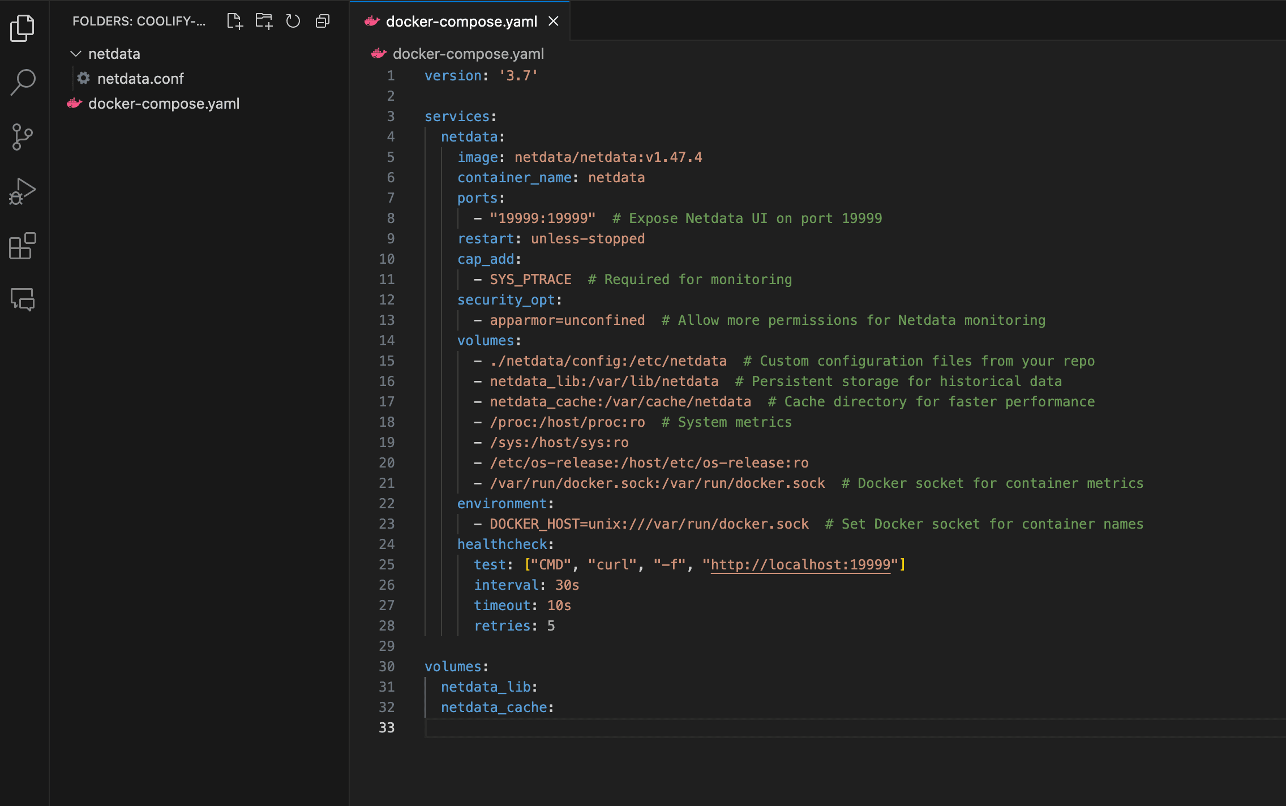Click the netdata_lib key on line 31
Viewport: 1286px width, 806px height.
pyautogui.click(x=486, y=687)
